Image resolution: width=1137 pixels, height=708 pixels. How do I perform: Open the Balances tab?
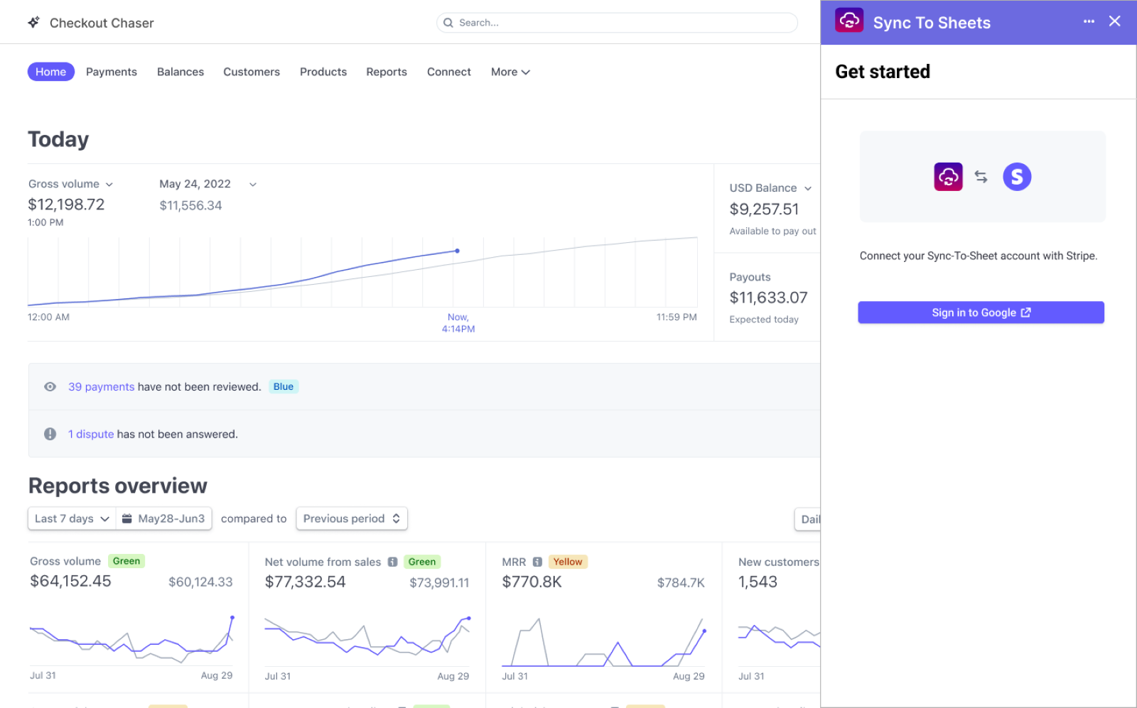point(180,72)
